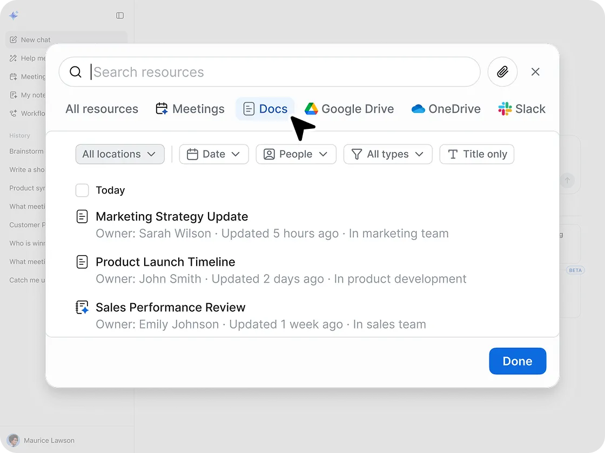Expand the All locations dropdown
This screenshot has width=605, height=453.
click(120, 154)
